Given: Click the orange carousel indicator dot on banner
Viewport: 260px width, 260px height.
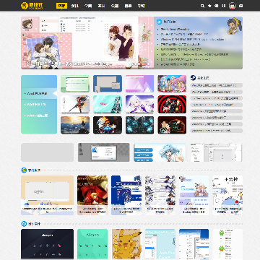Looking at the screenshot, I should click(144, 64).
